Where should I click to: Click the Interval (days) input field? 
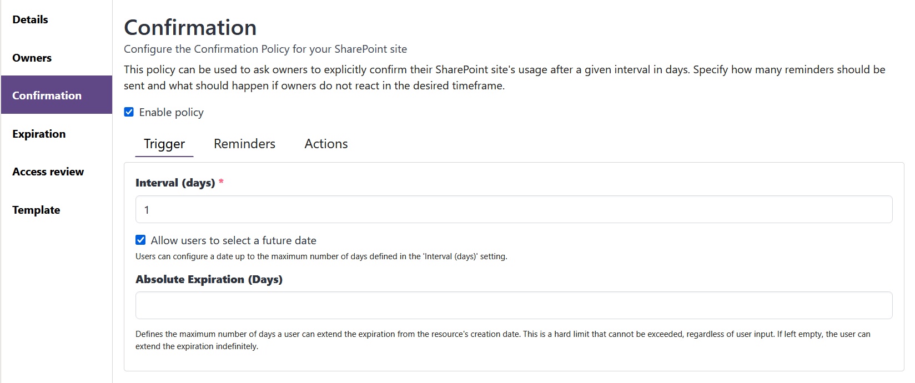(514, 210)
